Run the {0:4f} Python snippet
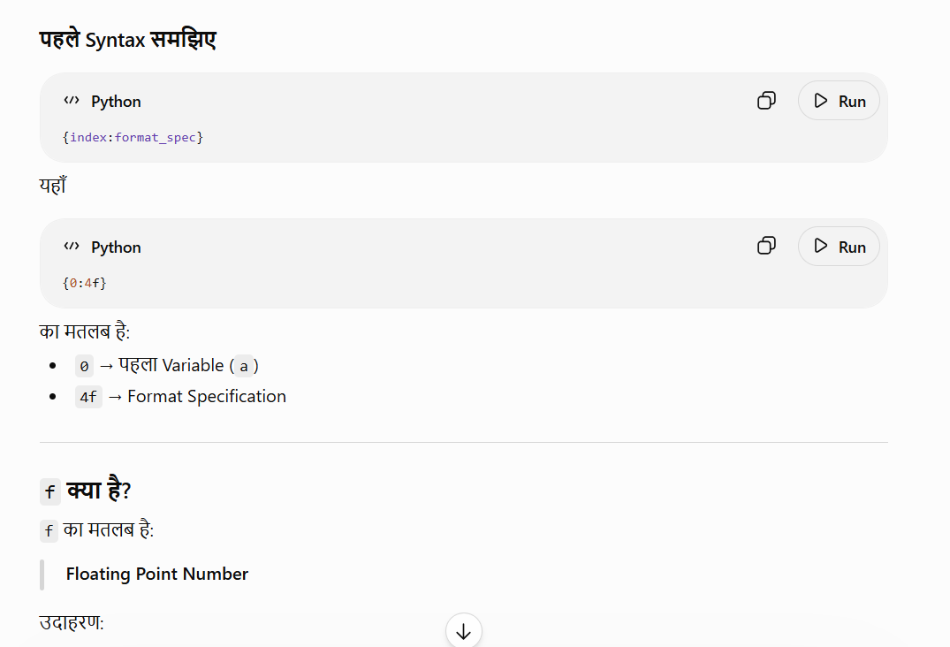The width and height of the screenshot is (950, 647). [x=839, y=246]
